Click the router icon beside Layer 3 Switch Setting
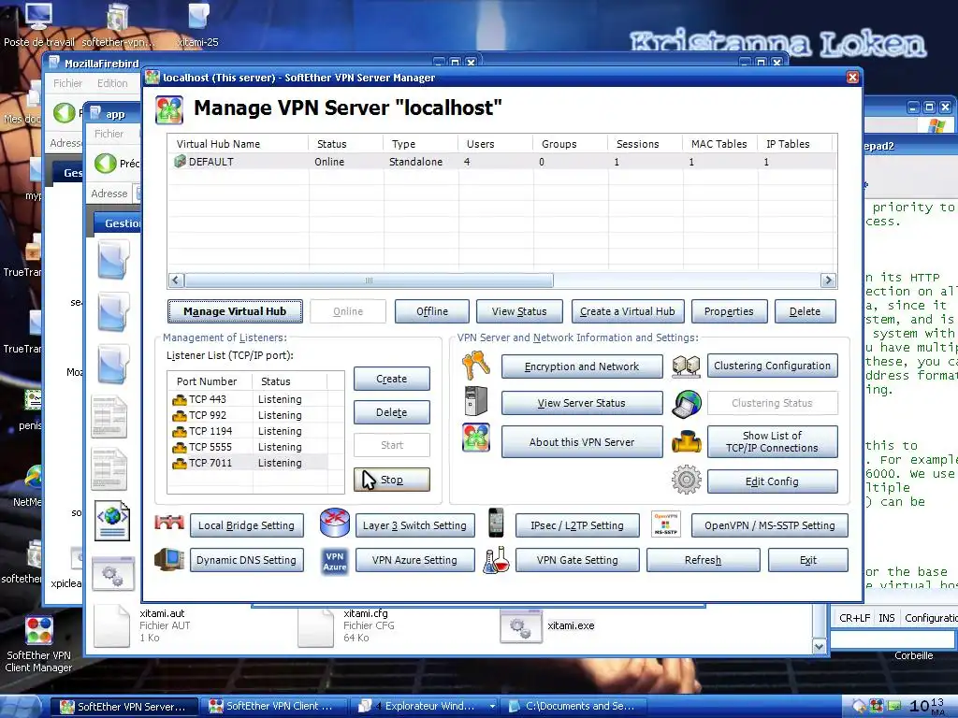958x718 pixels. [x=335, y=524]
